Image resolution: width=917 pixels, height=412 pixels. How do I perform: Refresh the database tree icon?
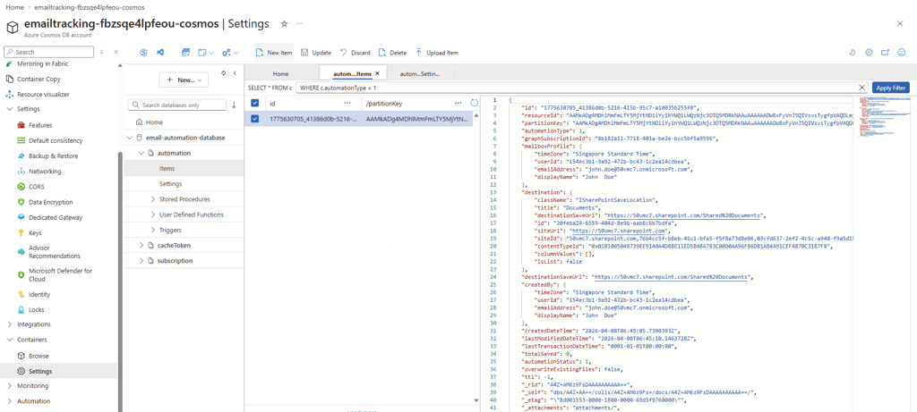coord(223,73)
